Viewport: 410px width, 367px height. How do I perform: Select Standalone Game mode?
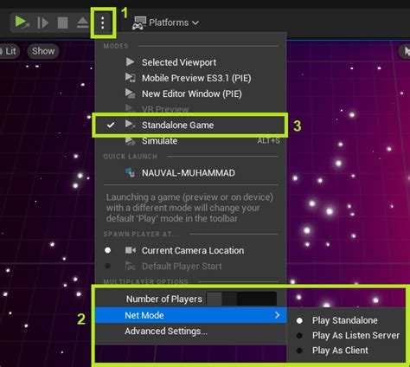pos(190,125)
